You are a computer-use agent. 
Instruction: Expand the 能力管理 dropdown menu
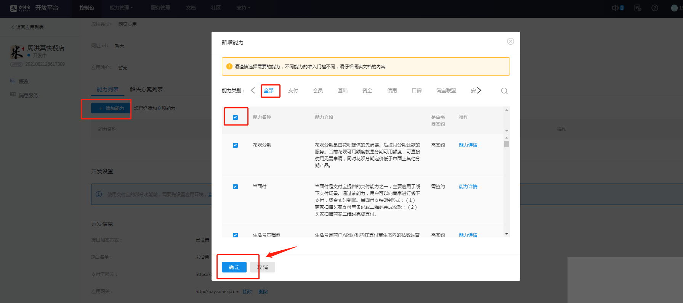coord(121,8)
